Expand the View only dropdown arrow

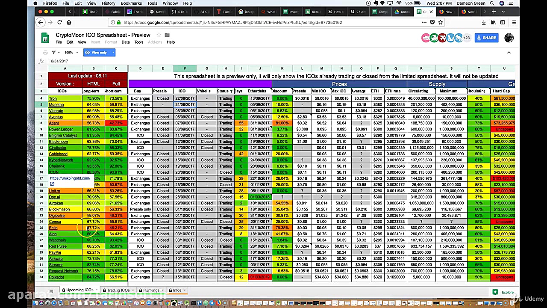tap(113, 53)
